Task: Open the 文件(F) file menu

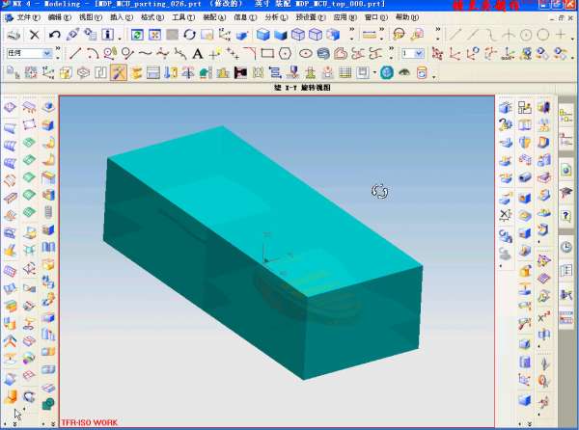Action: (x=28, y=17)
